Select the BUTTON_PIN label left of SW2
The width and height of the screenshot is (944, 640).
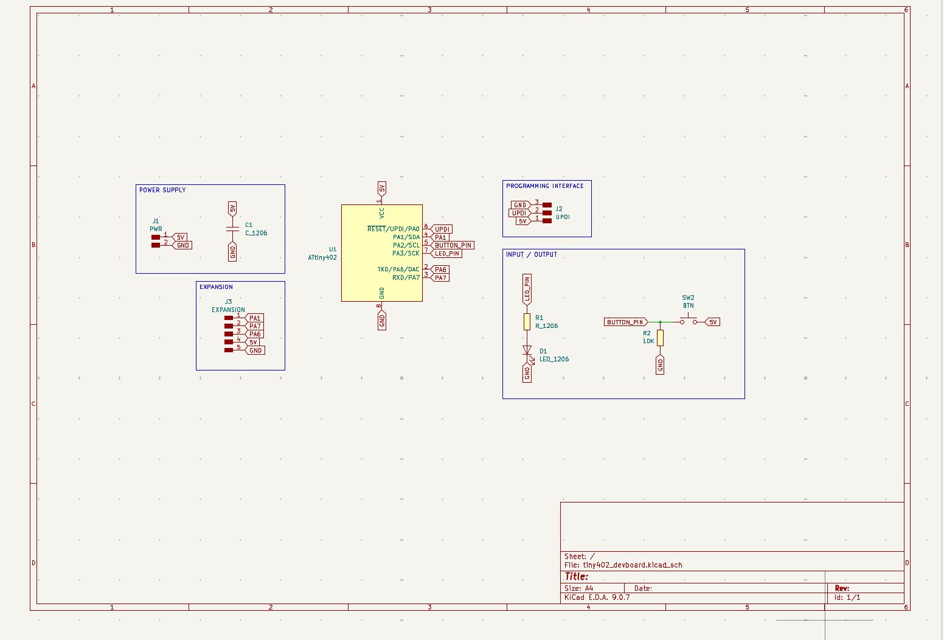pos(626,322)
